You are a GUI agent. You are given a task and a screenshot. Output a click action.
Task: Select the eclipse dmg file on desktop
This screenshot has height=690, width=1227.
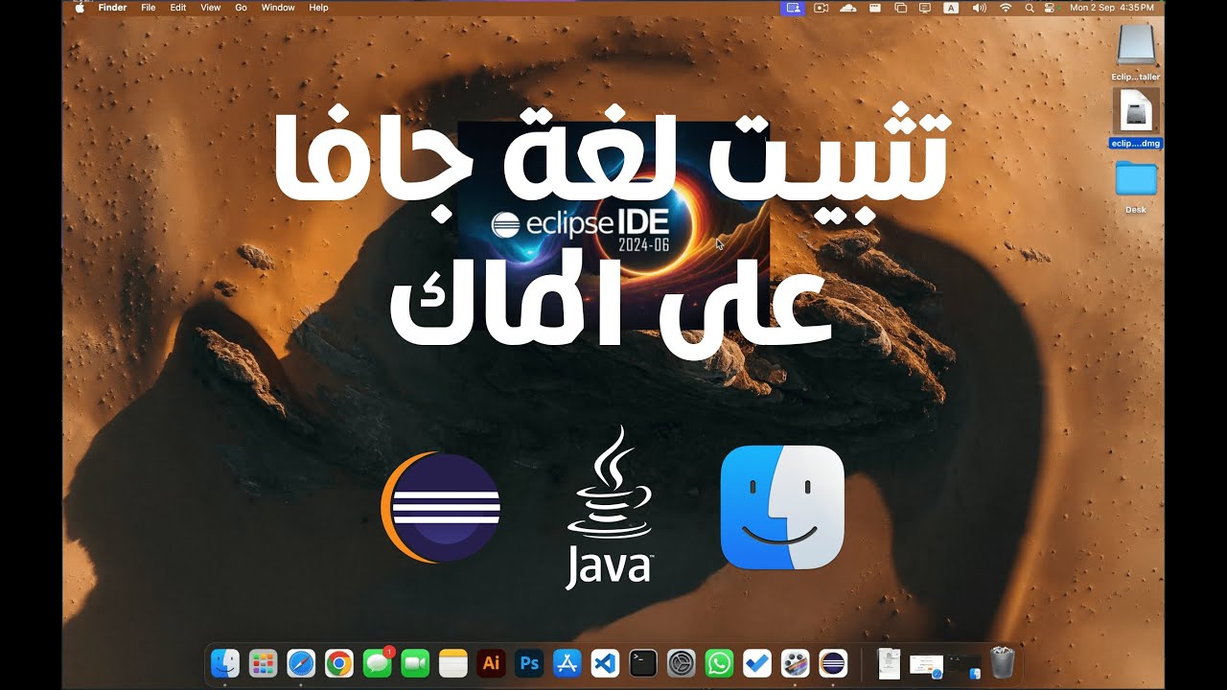tap(1136, 119)
